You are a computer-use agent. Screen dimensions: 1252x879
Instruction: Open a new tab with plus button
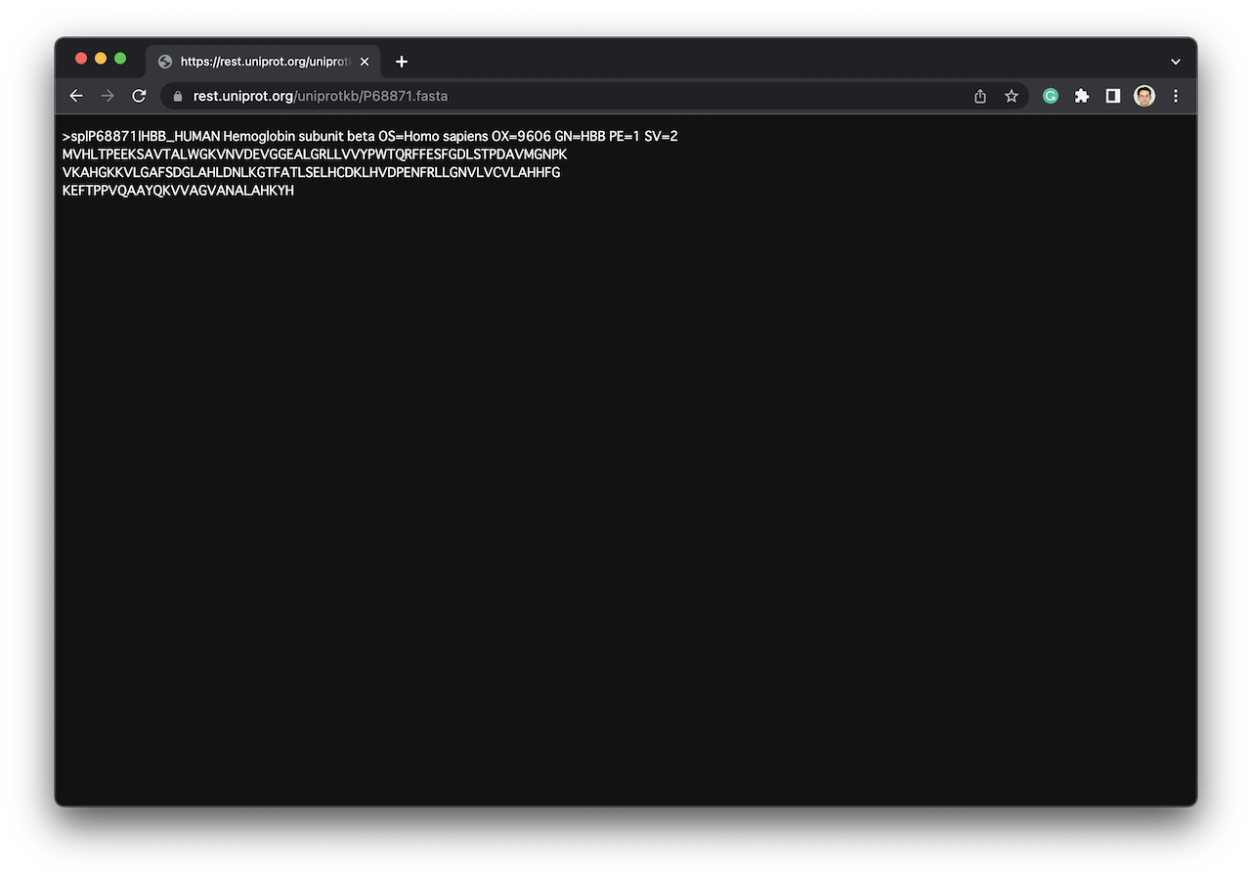[x=402, y=62]
